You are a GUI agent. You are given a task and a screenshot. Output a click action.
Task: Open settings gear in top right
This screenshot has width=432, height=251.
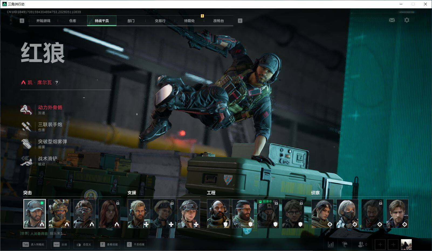point(407,20)
